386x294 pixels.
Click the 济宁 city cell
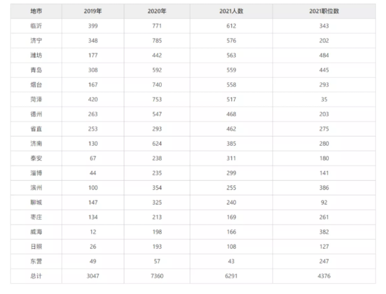point(36,40)
